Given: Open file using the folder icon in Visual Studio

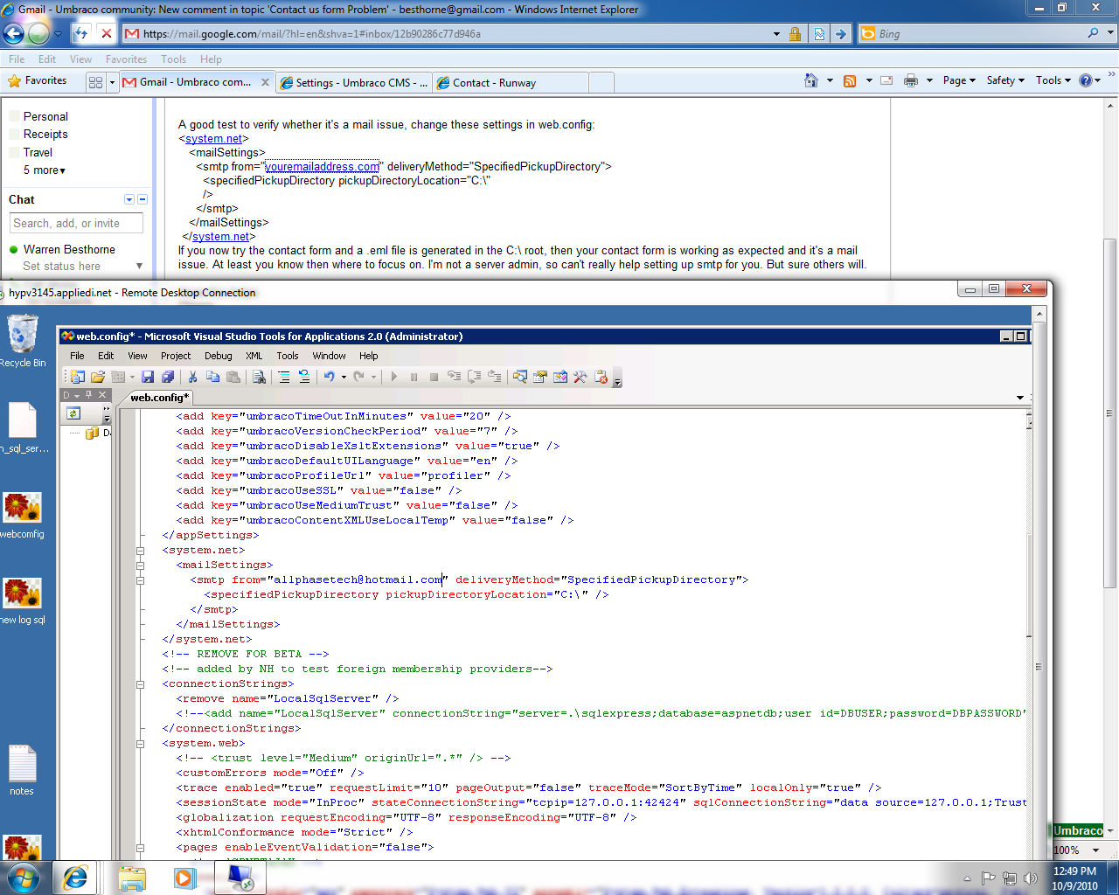Looking at the screenshot, I should (x=98, y=377).
